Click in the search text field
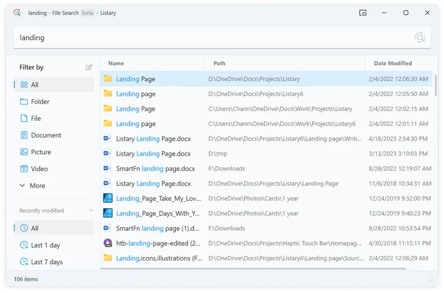This screenshot has height=293, width=444. [211, 38]
